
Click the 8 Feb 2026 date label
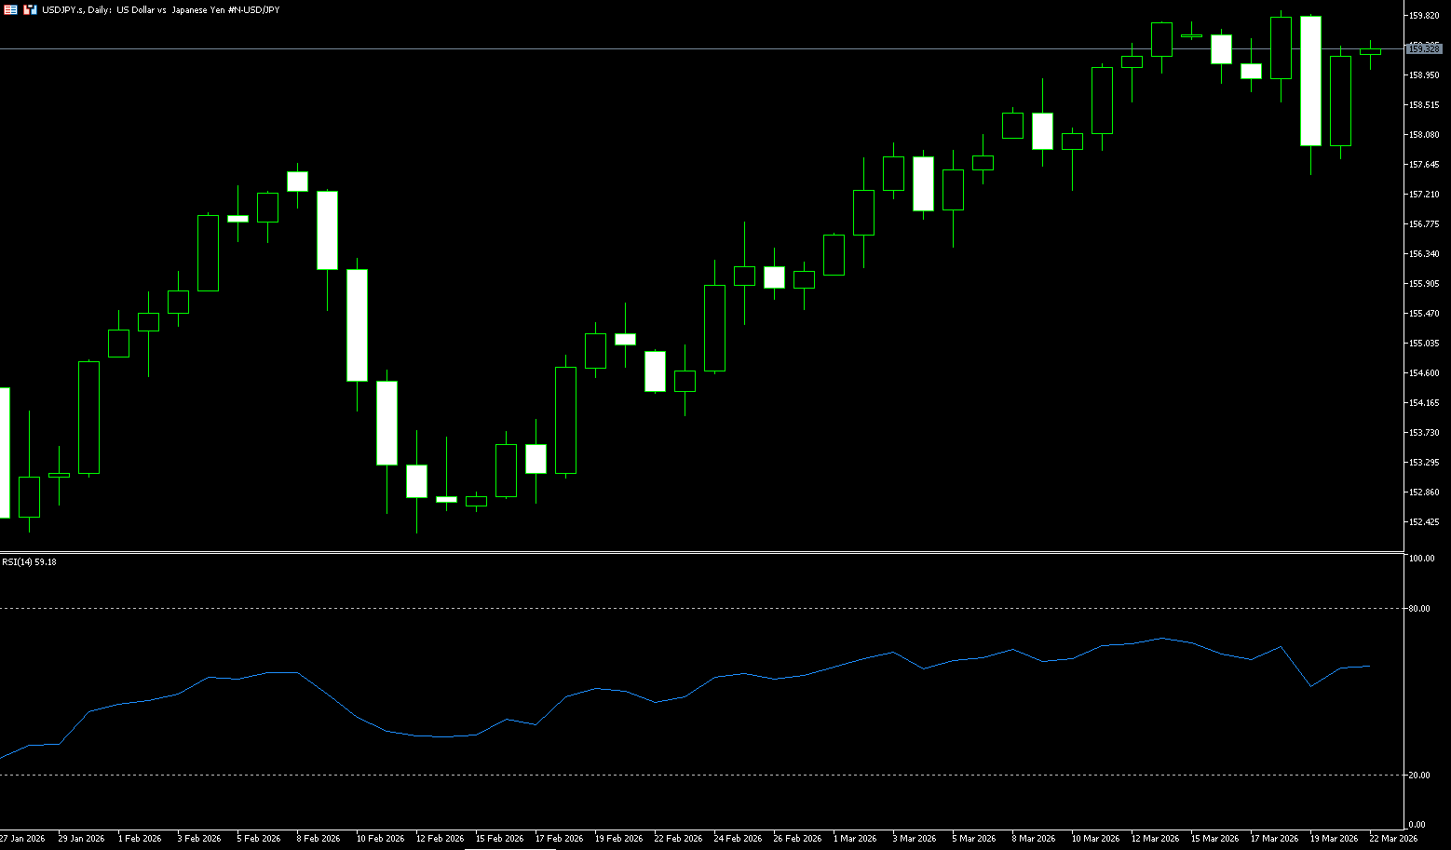coord(319,839)
